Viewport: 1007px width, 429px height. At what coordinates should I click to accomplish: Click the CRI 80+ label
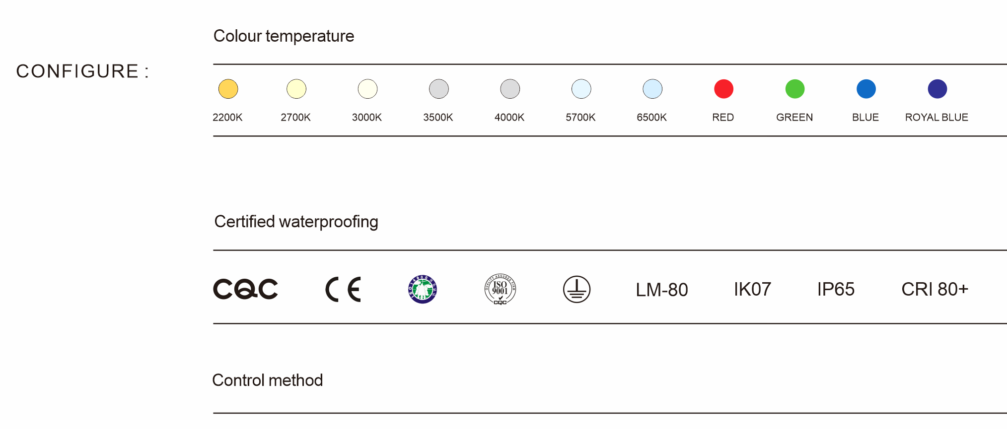tap(935, 289)
